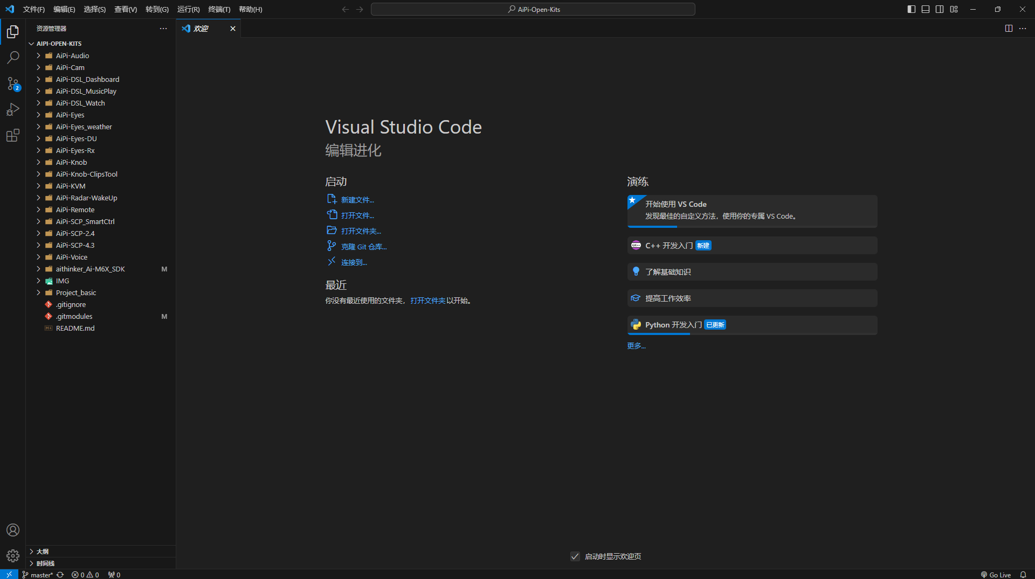The image size is (1035, 579).
Task: Open customize layout icon in title bar
Action: 954,9
